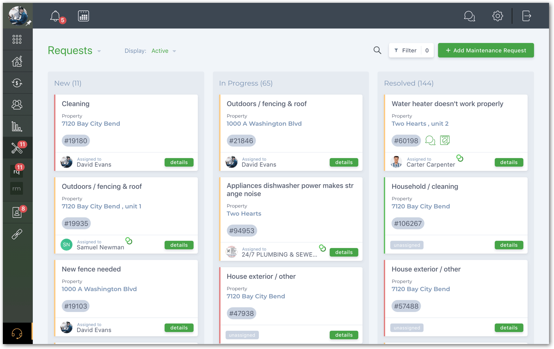Open details for the Cleaning request

pyautogui.click(x=179, y=162)
